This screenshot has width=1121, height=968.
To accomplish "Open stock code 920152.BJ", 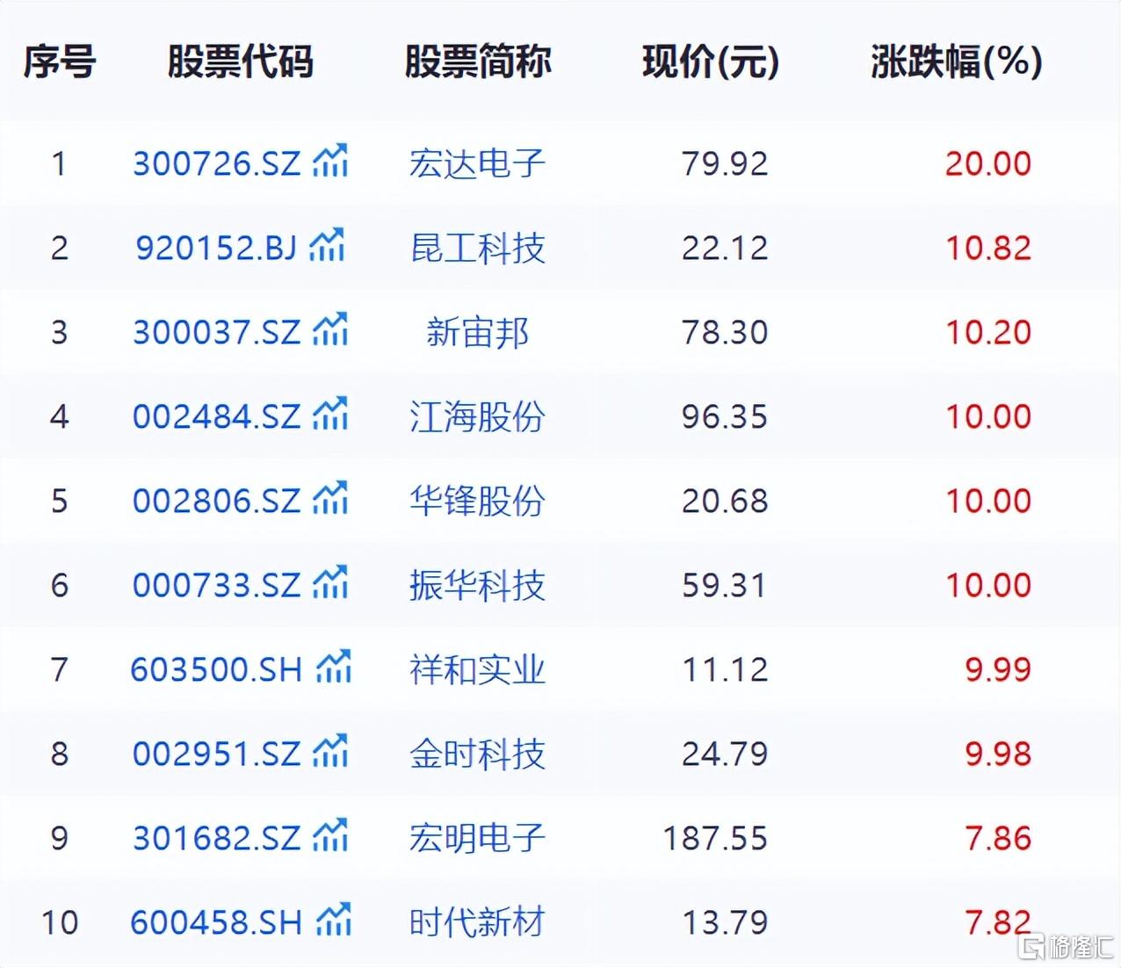I will (x=216, y=248).
